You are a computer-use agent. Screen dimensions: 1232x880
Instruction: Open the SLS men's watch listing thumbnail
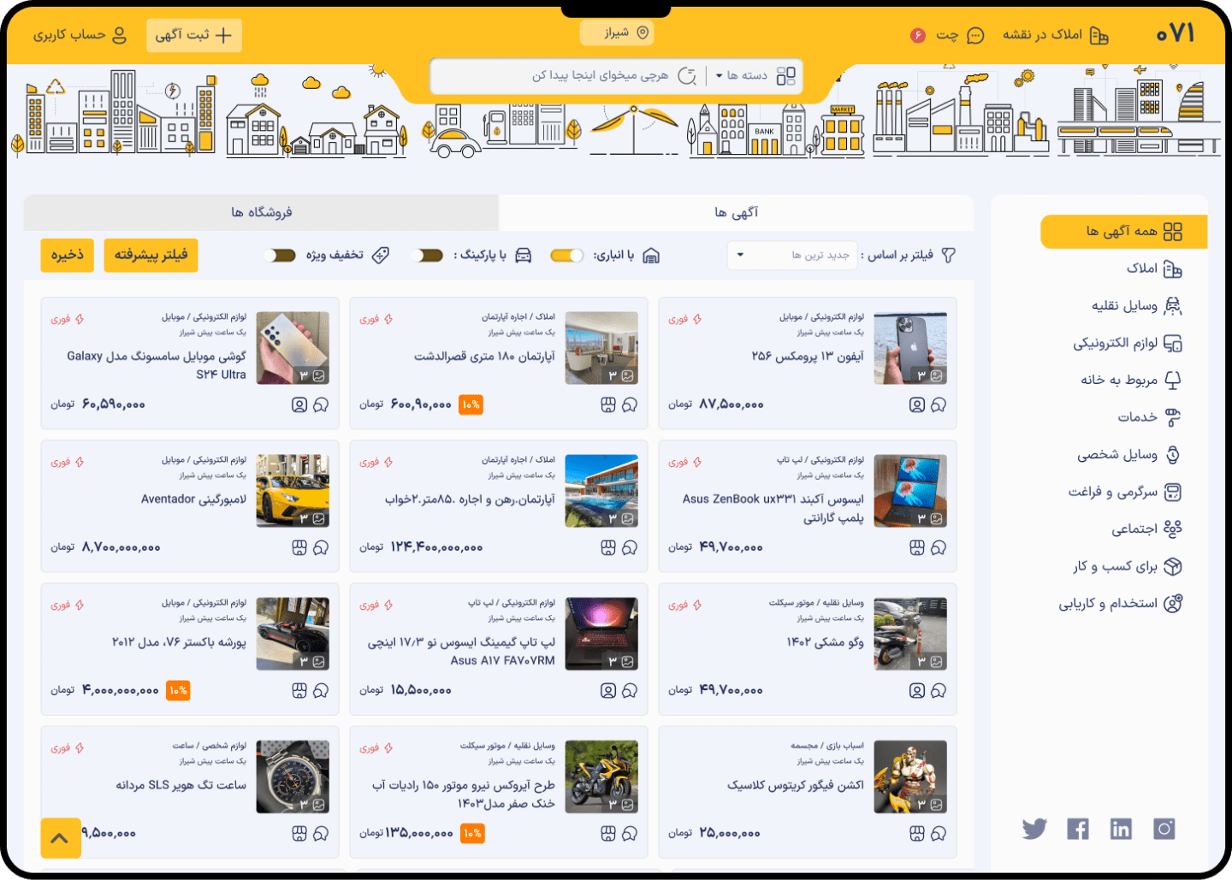(293, 777)
